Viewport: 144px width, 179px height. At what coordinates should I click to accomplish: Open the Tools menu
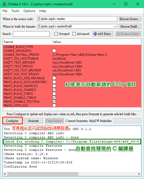[x=15, y=11]
